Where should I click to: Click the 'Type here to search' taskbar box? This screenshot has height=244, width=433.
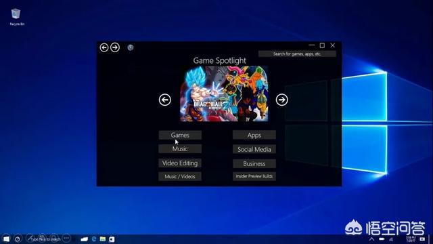pos(45,239)
